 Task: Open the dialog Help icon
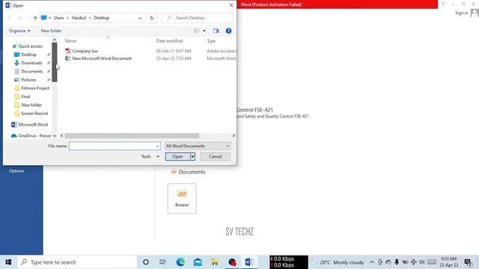point(228,31)
